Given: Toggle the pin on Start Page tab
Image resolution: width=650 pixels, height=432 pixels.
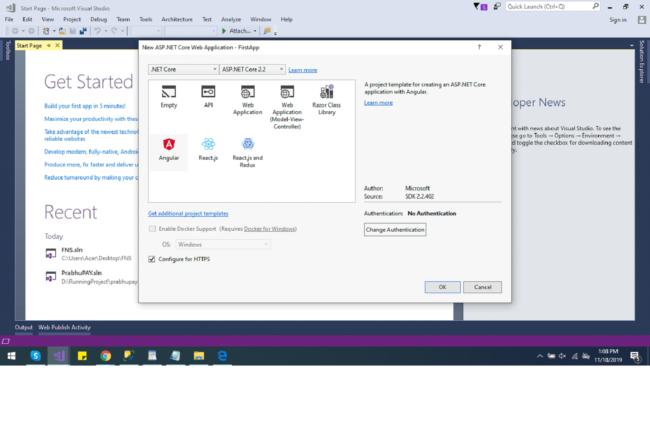Looking at the screenshot, I should coord(49,45).
